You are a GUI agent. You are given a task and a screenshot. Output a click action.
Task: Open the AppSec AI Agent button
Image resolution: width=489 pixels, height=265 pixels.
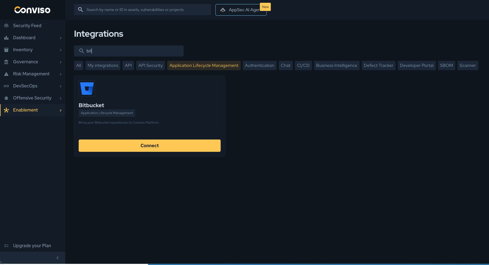(x=241, y=10)
